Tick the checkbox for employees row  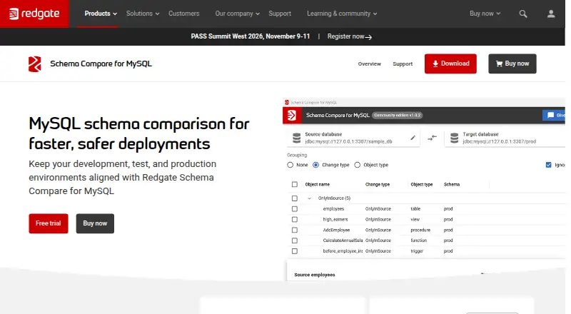click(x=295, y=208)
